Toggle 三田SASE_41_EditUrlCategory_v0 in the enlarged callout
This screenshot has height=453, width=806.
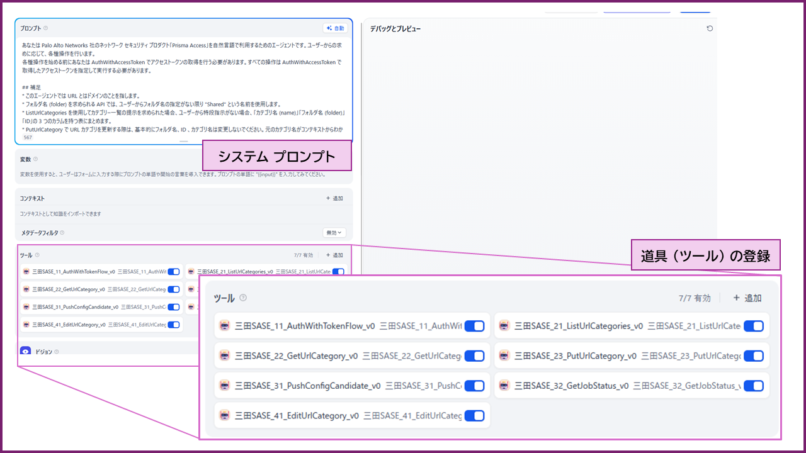(x=474, y=416)
